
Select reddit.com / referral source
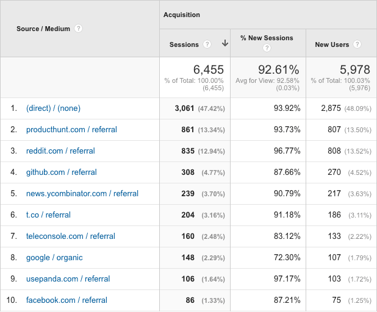click(60, 151)
